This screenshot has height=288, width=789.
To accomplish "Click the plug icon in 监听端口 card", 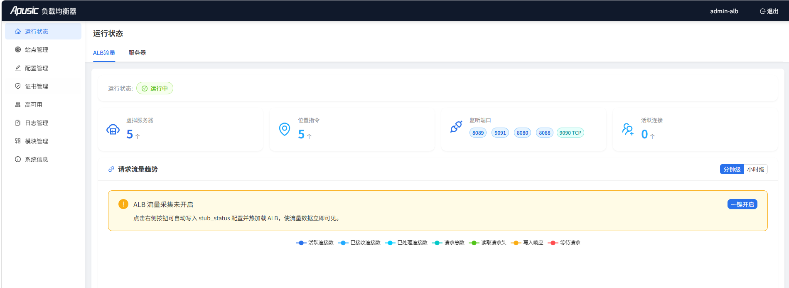I will [x=456, y=127].
